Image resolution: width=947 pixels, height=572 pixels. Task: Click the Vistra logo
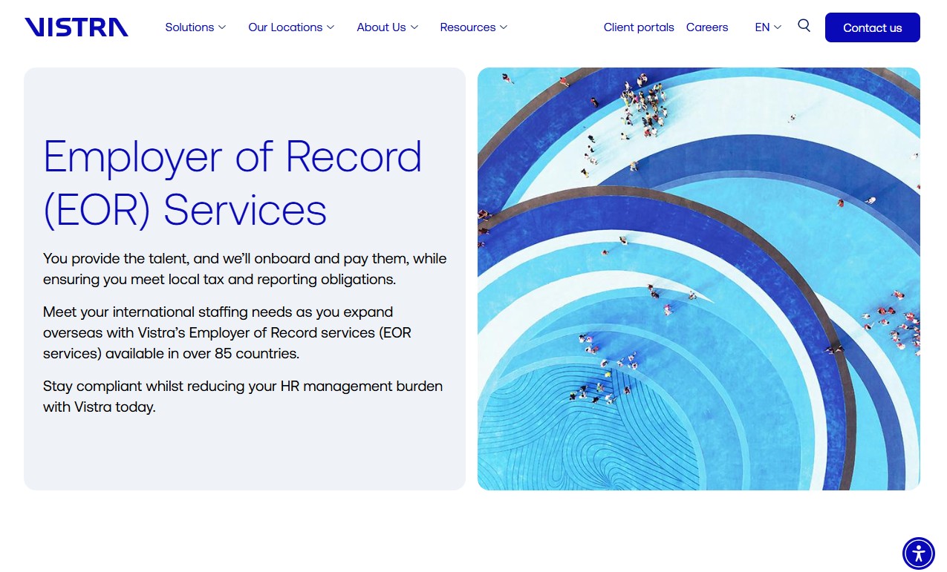click(77, 27)
